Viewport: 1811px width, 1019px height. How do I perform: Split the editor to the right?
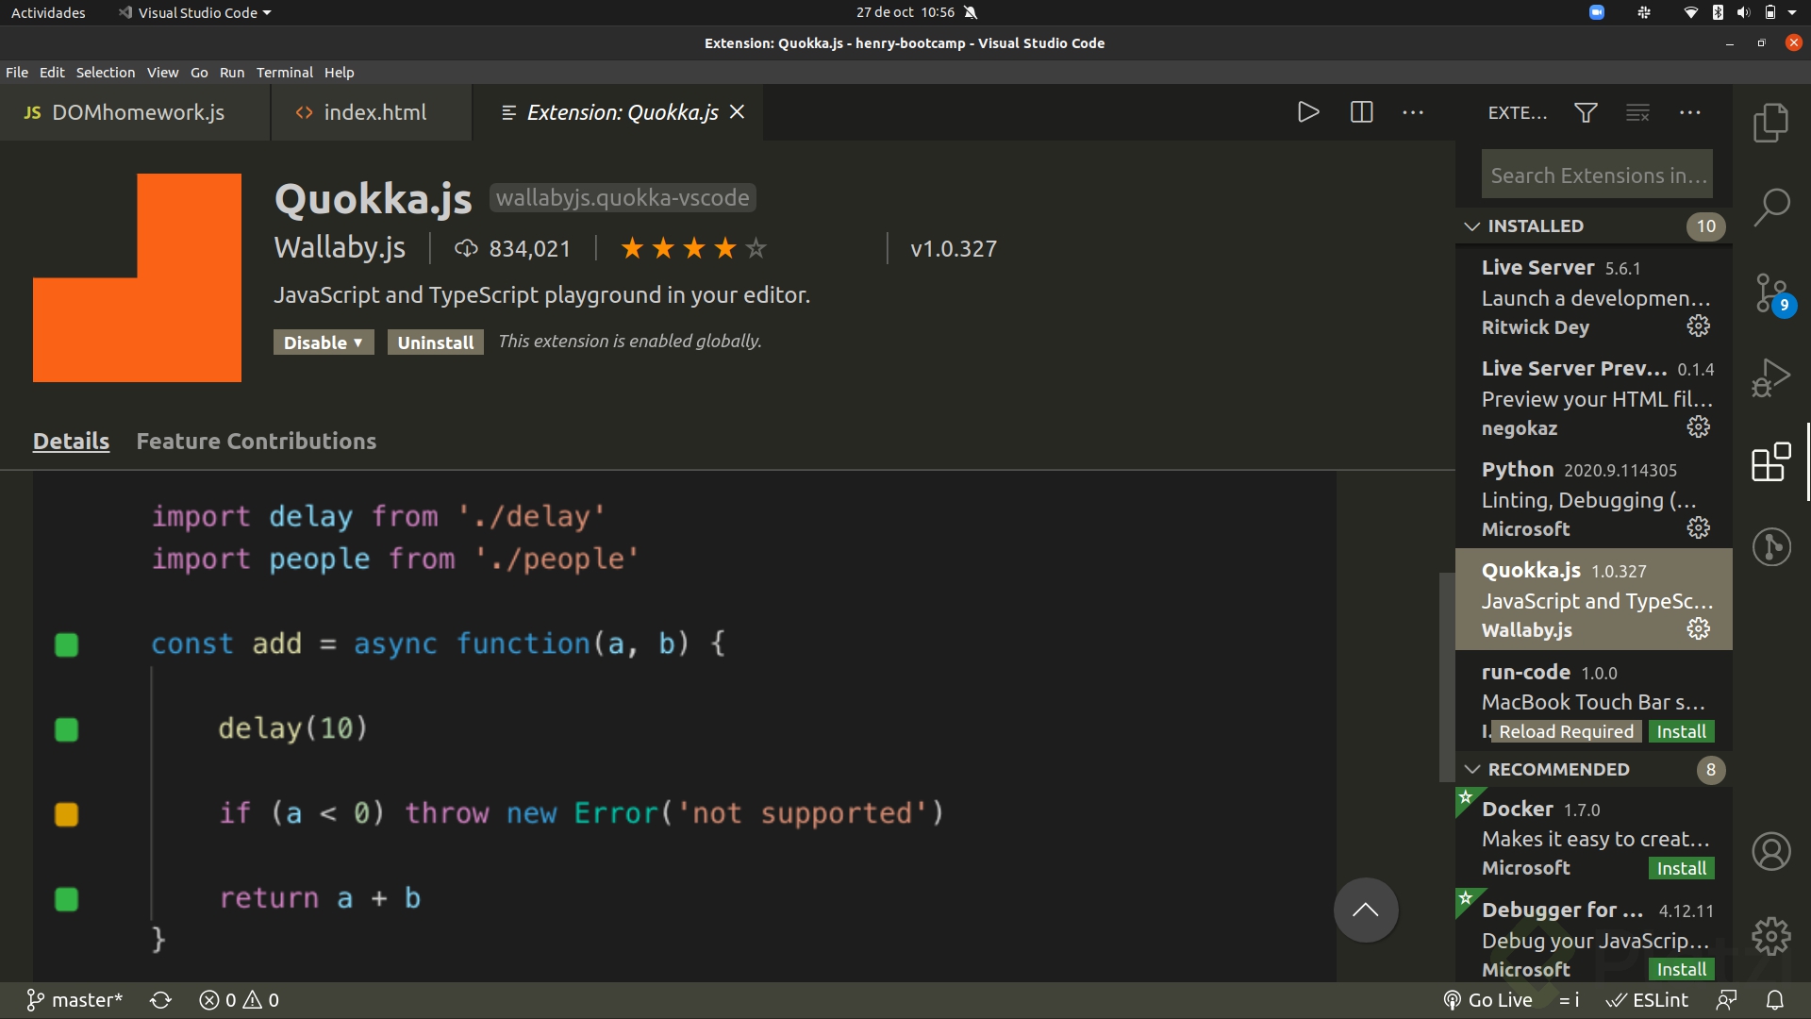[x=1361, y=112]
